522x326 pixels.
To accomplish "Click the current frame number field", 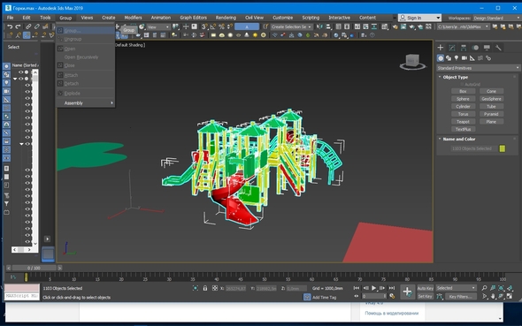I will tap(374, 296).
